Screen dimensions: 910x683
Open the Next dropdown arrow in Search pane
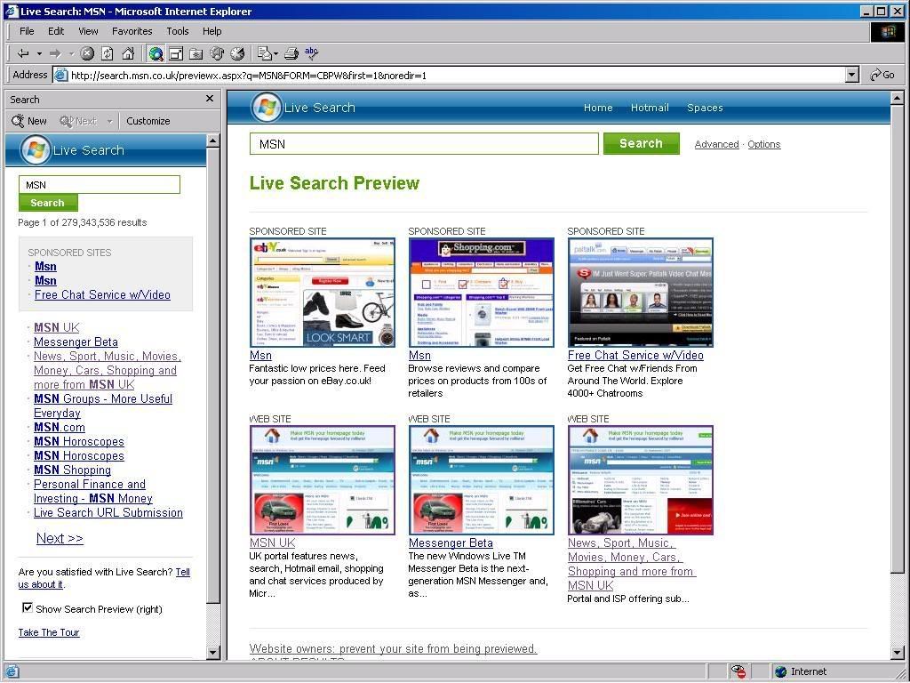coord(109,121)
